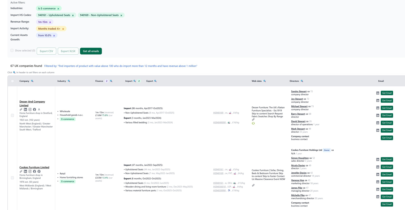Open Desser And Company's Instagram icon
The width and height of the screenshot is (405, 210).
[30, 109]
